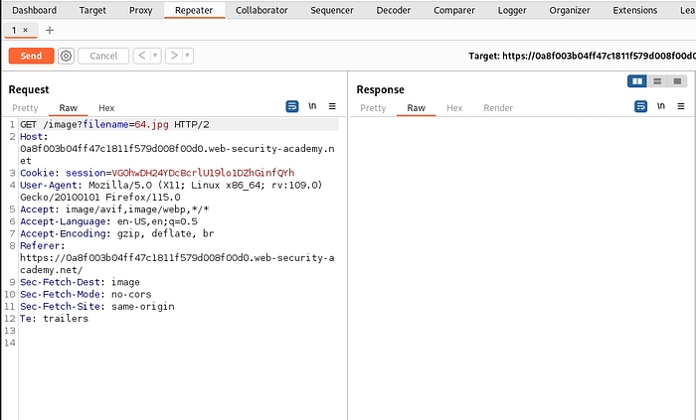Switch to side-by-side split layout
The height and width of the screenshot is (420, 696).
tap(637, 80)
